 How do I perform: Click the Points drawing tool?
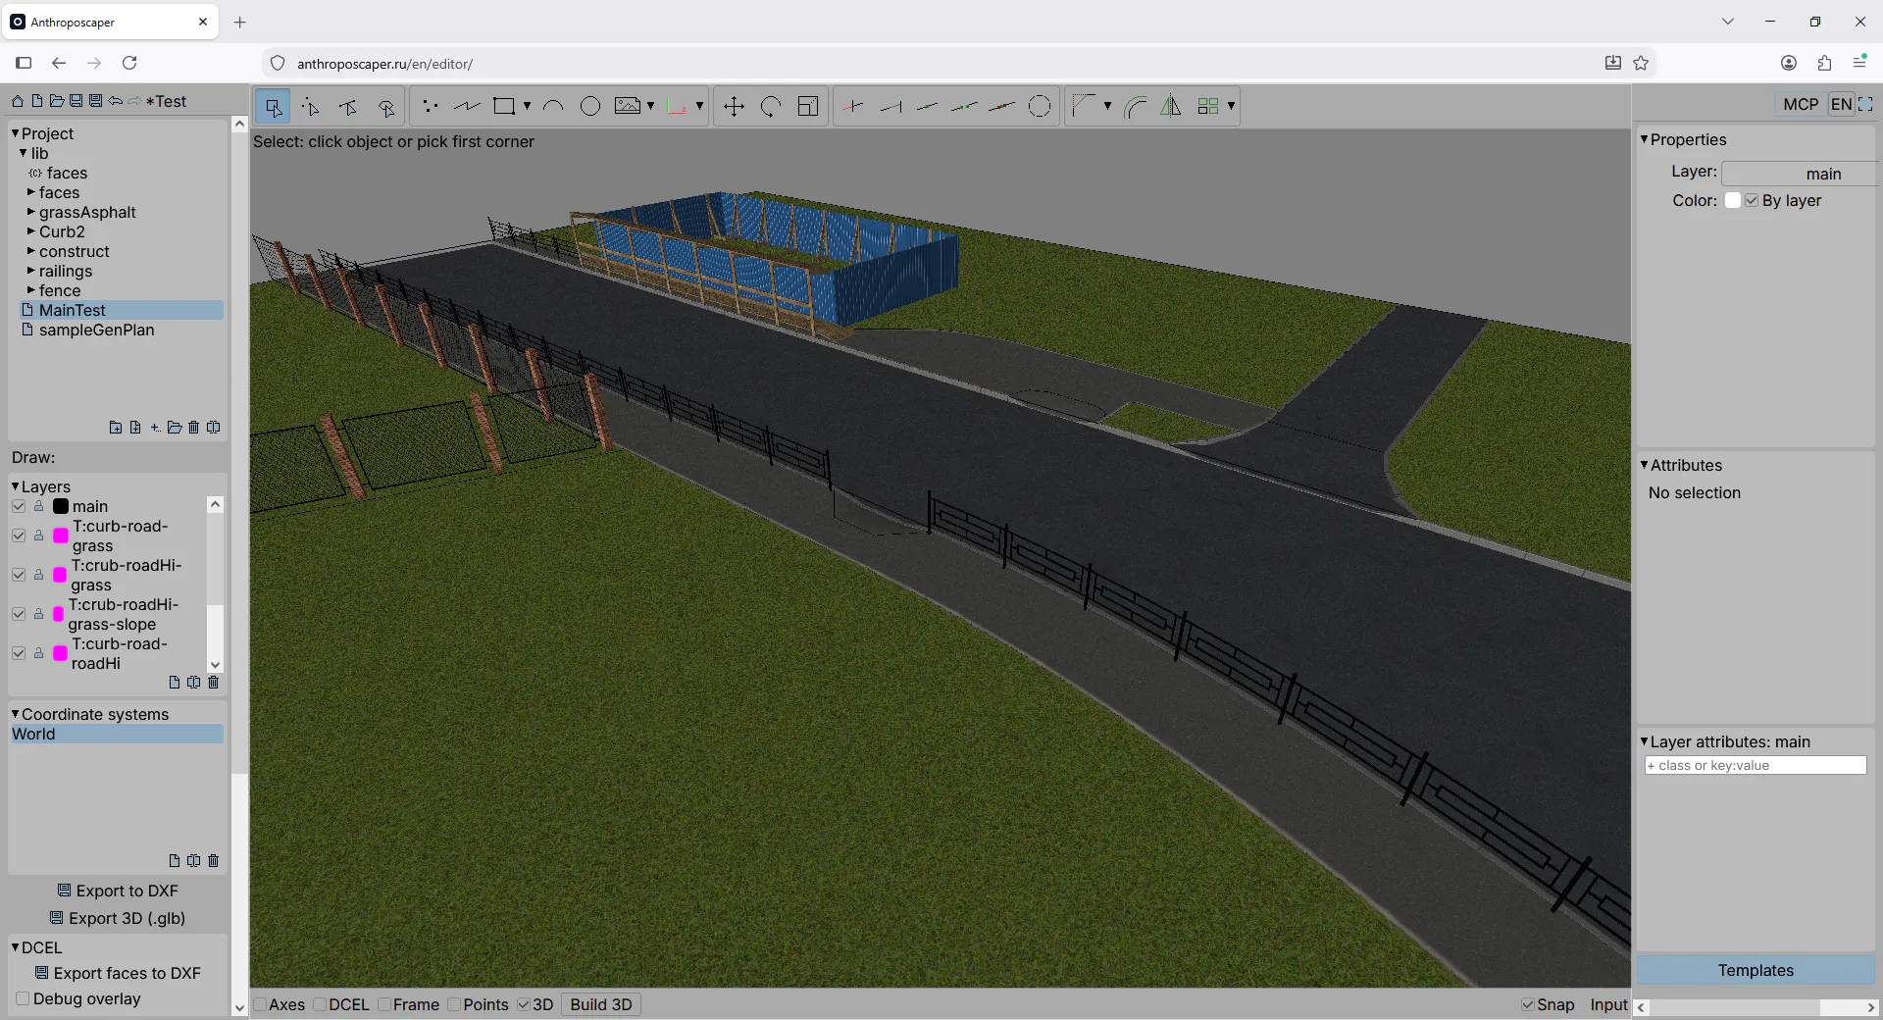coord(430,106)
